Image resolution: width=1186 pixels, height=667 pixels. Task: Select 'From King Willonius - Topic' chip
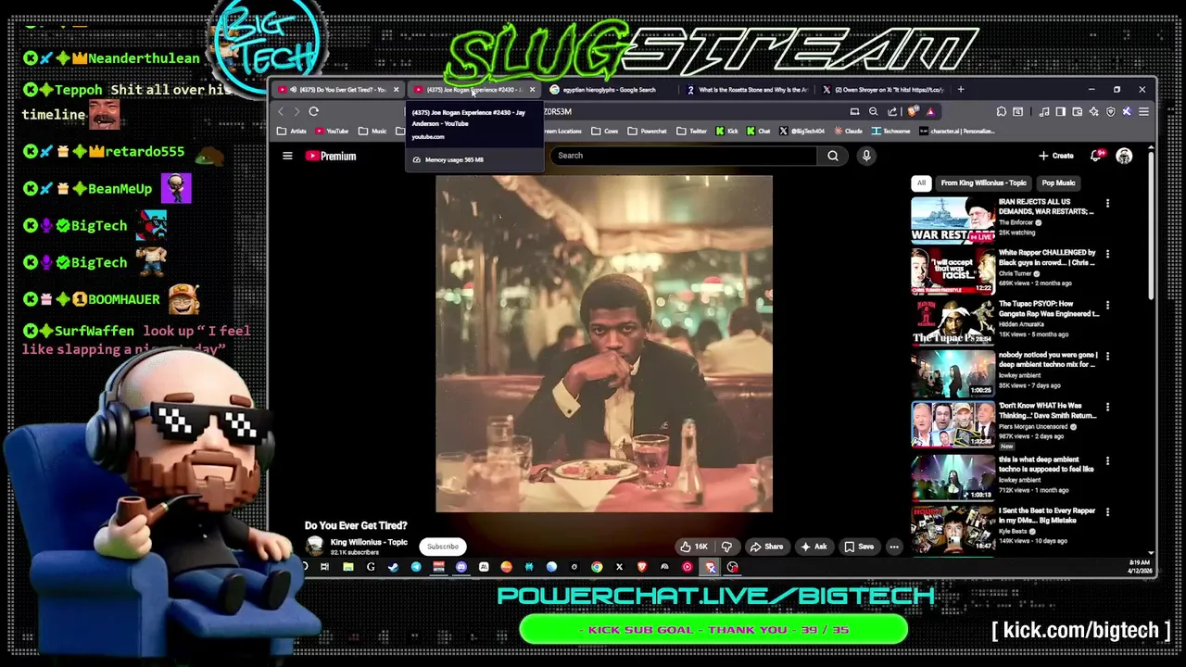click(x=983, y=182)
